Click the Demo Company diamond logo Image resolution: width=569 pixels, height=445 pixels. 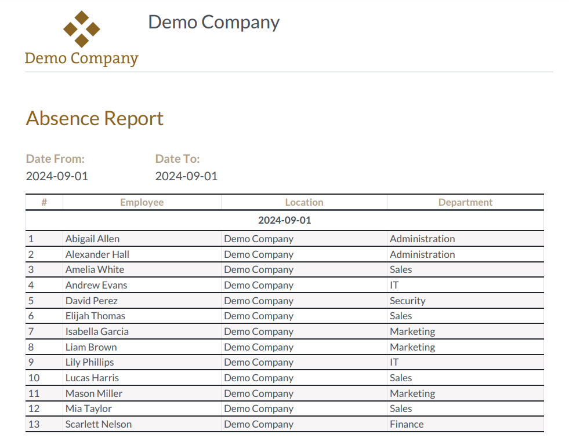82,29
